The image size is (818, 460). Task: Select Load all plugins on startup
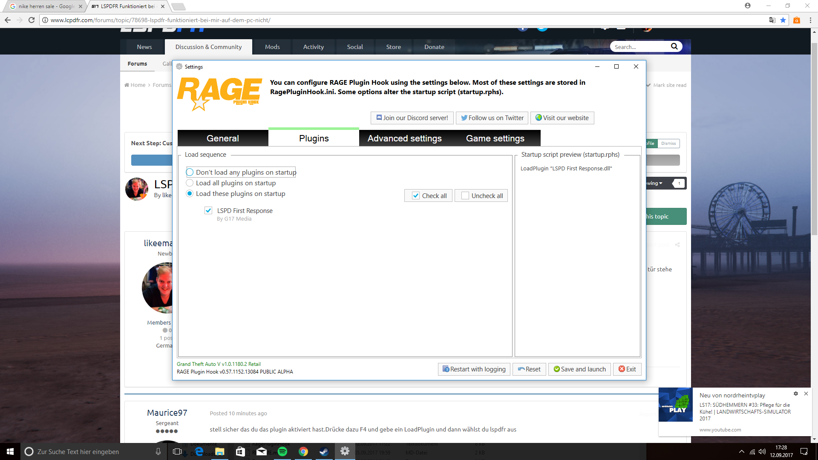click(190, 183)
